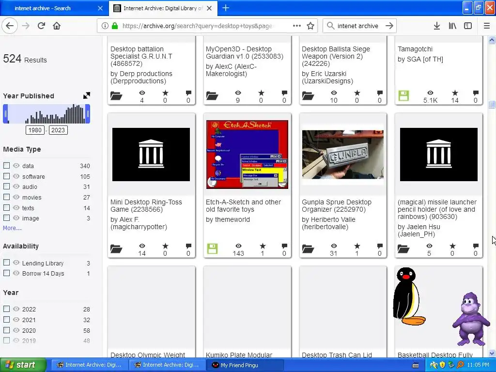Open the Windows start menu
The image size is (496, 372).
tap(23, 365)
